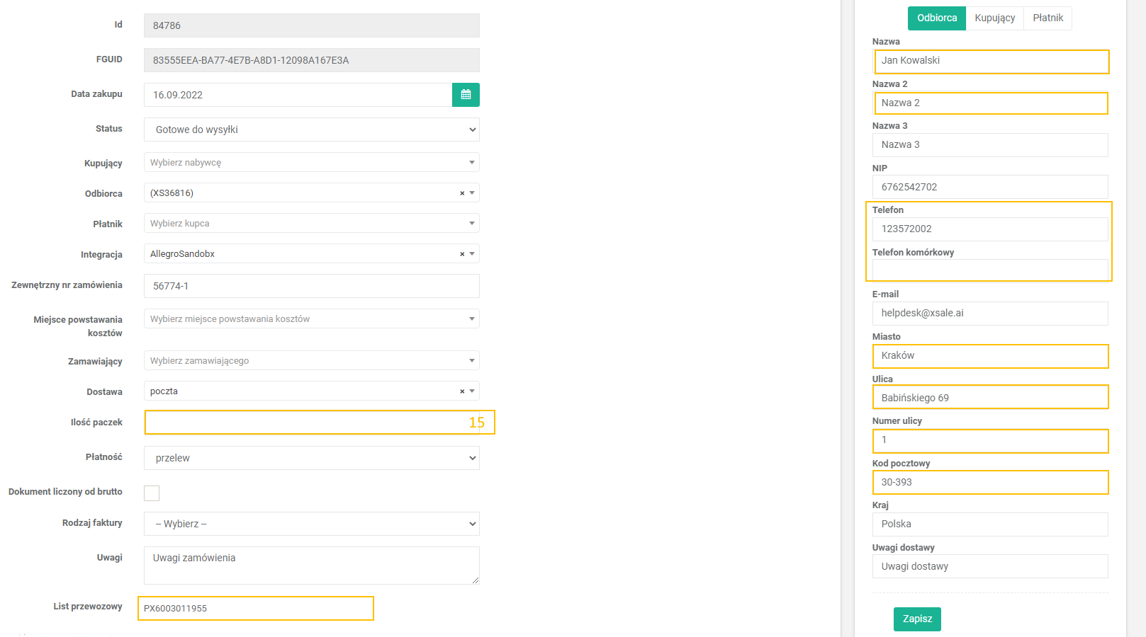This screenshot has width=1146, height=637.
Task: Open the calendar picker for Data zakupu
Action: pyautogui.click(x=466, y=95)
